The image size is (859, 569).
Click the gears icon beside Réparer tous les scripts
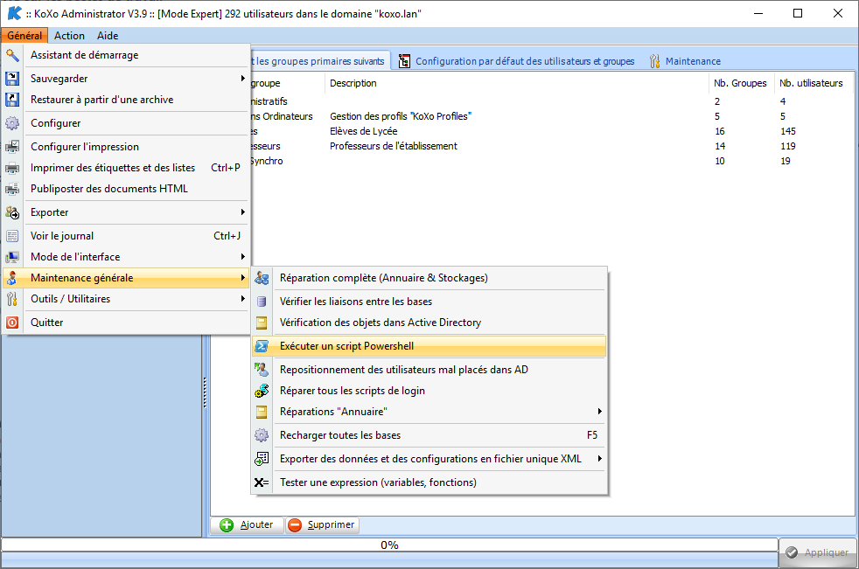tap(262, 391)
